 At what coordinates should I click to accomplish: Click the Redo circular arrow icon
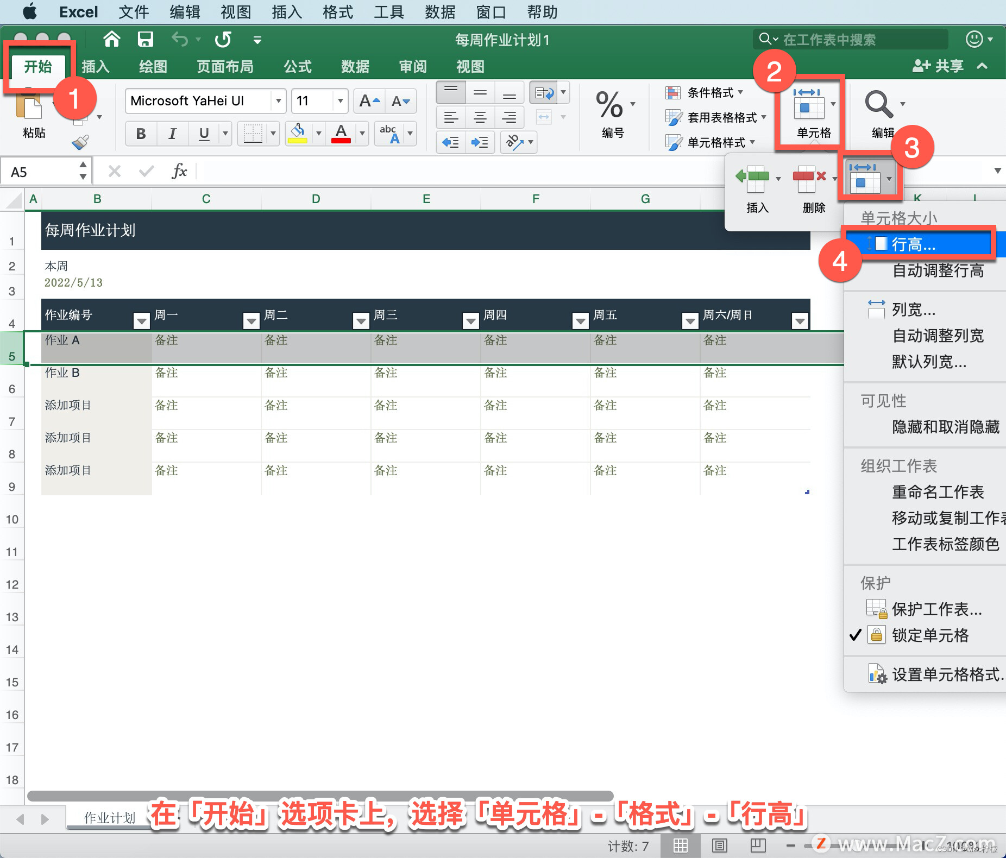pos(223,39)
